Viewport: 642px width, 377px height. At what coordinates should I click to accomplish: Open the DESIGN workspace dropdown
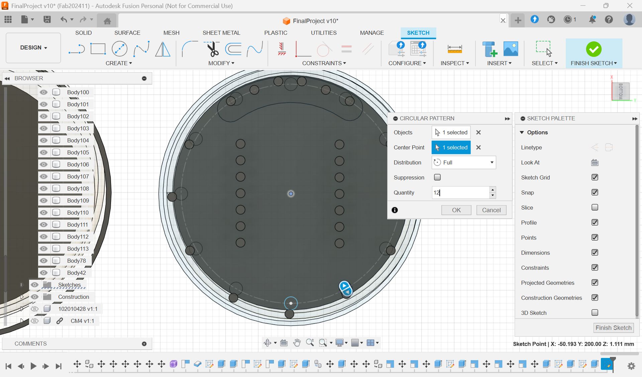[x=33, y=48]
